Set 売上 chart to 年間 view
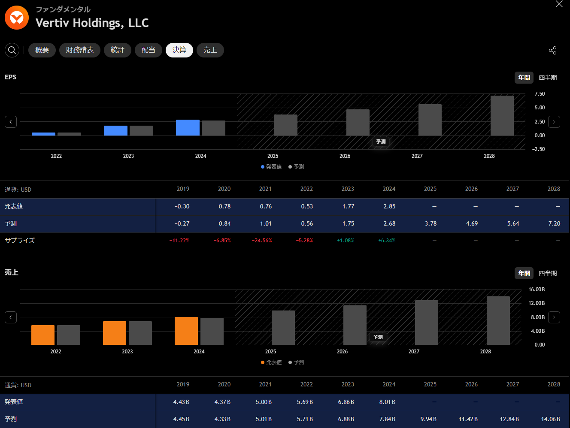570x428 pixels. point(524,273)
